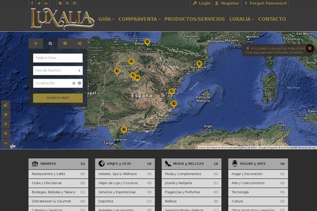Open the Tipo de Anuncio dropdown
Viewport: 317px width, 211px height.
click(x=58, y=71)
